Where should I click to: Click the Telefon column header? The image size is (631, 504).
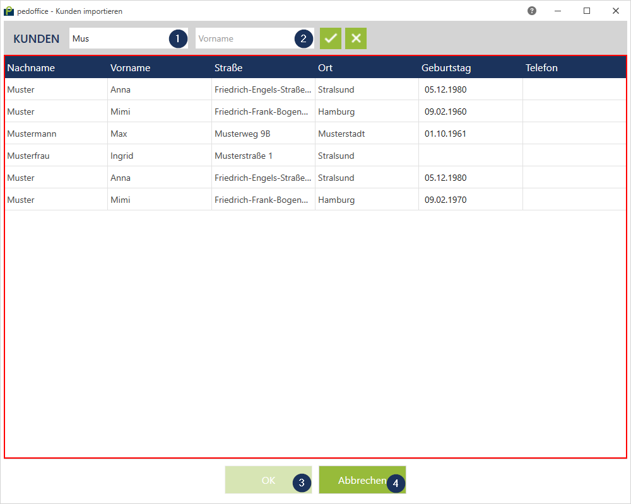(x=541, y=68)
